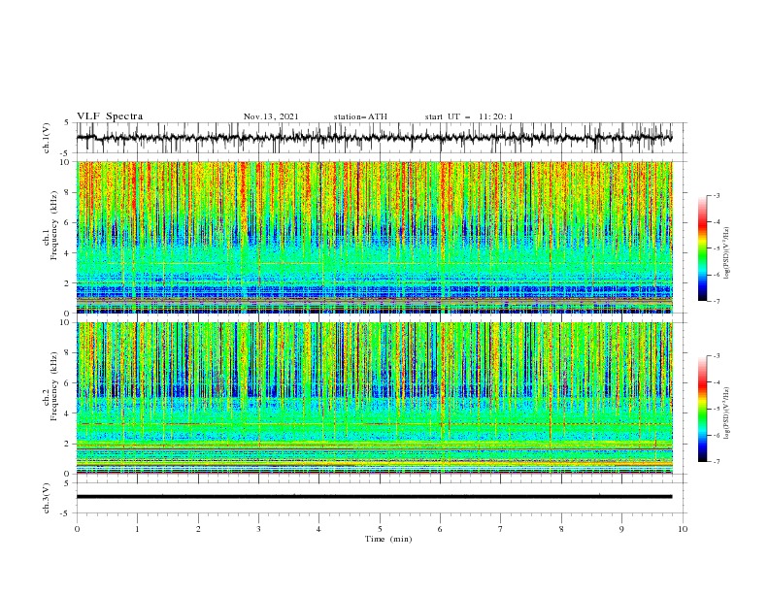This screenshot has width=769, height=594.
Task: Click the "VLF Spectra" title text
Action: (x=110, y=116)
